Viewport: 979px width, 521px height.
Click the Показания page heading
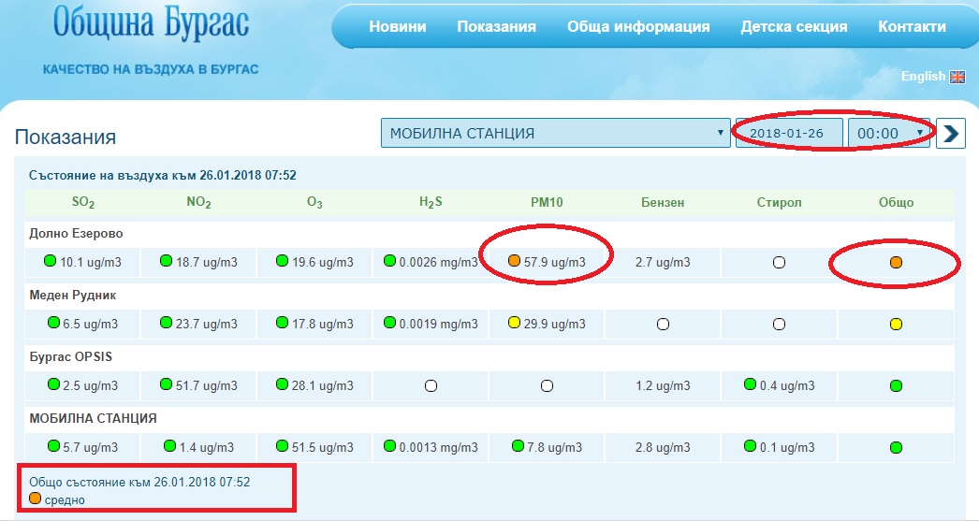click(x=66, y=137)
